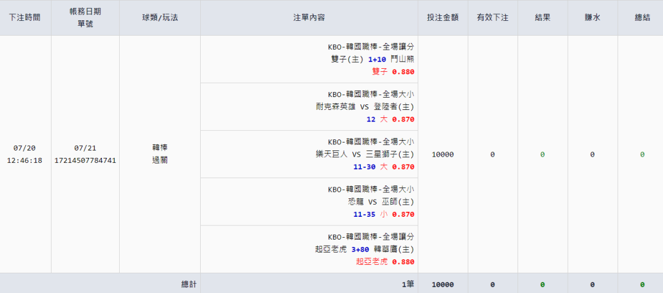This screenshot has height=293, width=663.
Task: Click the 投注金額 column header
Action: coord(443,18)
